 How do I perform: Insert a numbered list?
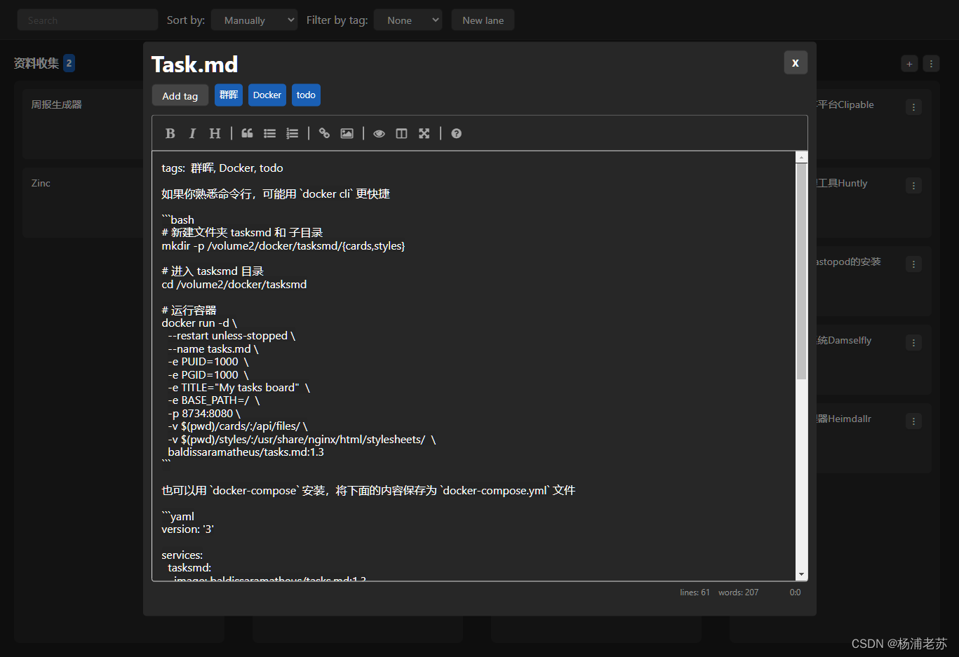pyautogui.click(x=293, y=133)
